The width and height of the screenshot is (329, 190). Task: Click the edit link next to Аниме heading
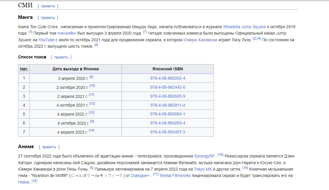49,147
